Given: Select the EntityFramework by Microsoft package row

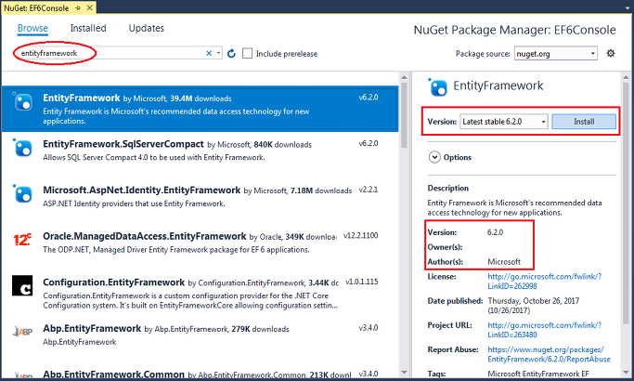Looking at the screenshot, I should (x=201, y=109).
